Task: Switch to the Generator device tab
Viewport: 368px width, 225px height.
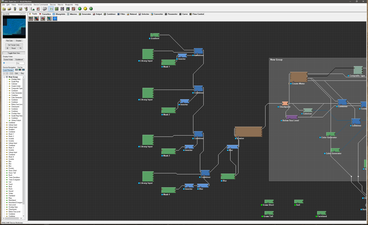Action: [x=85, y=14]
